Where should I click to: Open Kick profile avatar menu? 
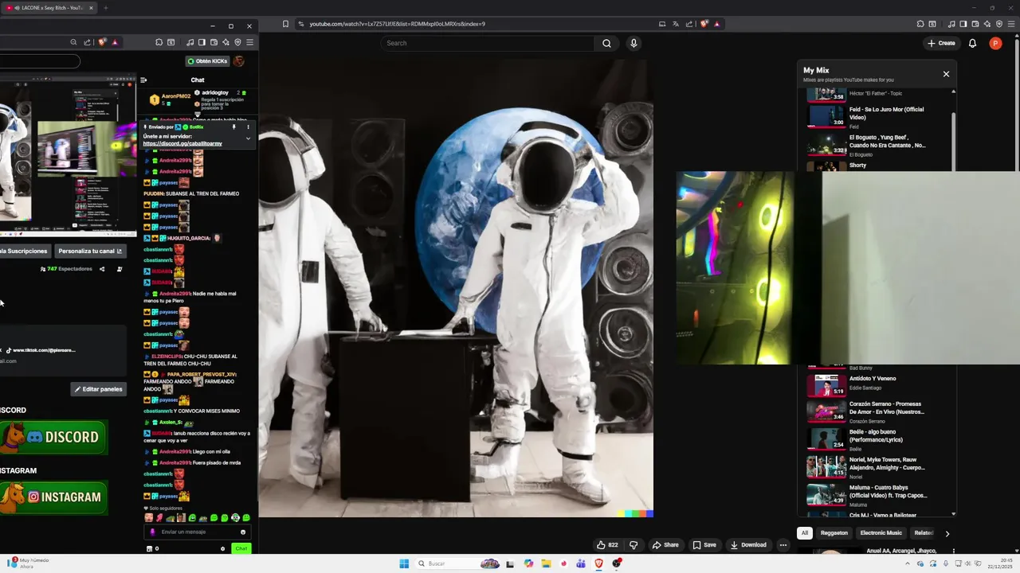[x=238, y=61]
